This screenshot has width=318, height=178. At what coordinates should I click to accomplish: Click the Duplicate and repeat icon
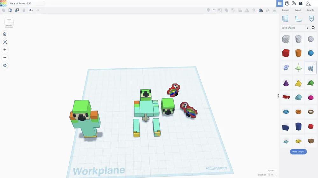pyautogui.click(x=17, y=10)
